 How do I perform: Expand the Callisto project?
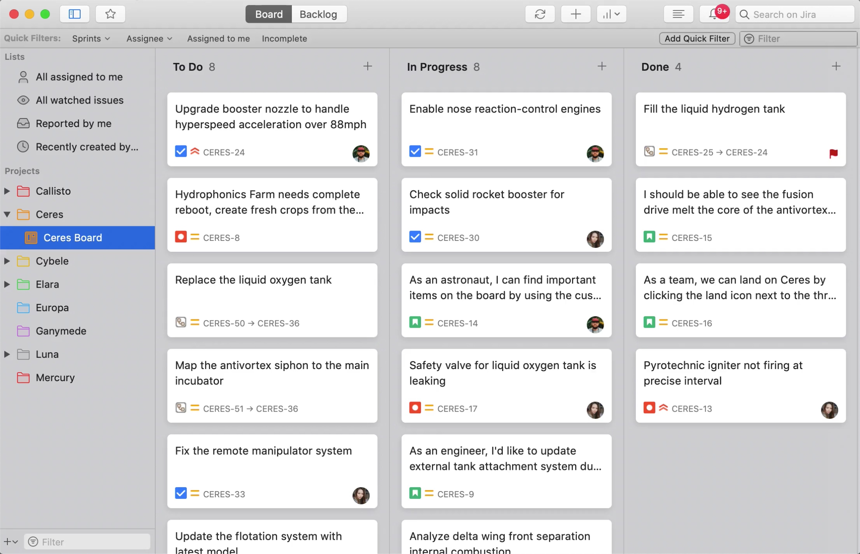pos(6,191)
